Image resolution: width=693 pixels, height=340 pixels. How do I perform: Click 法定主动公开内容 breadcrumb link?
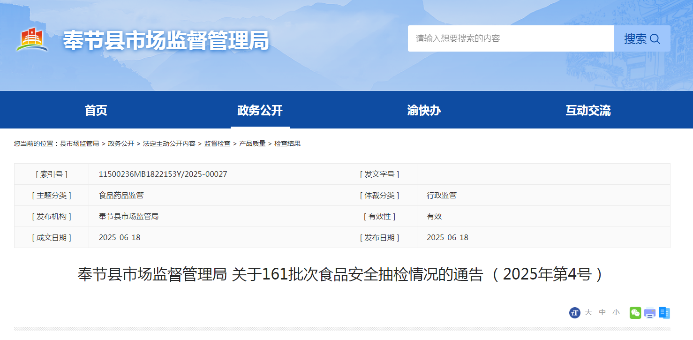pyautogui.click(x=169, y=144)
